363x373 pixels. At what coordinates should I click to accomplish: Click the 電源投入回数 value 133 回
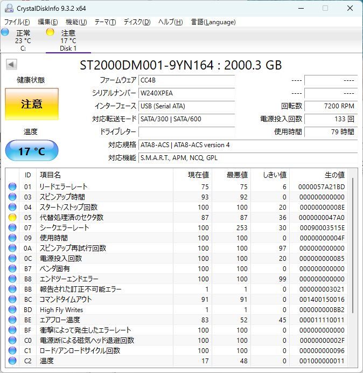coord(331,119)
